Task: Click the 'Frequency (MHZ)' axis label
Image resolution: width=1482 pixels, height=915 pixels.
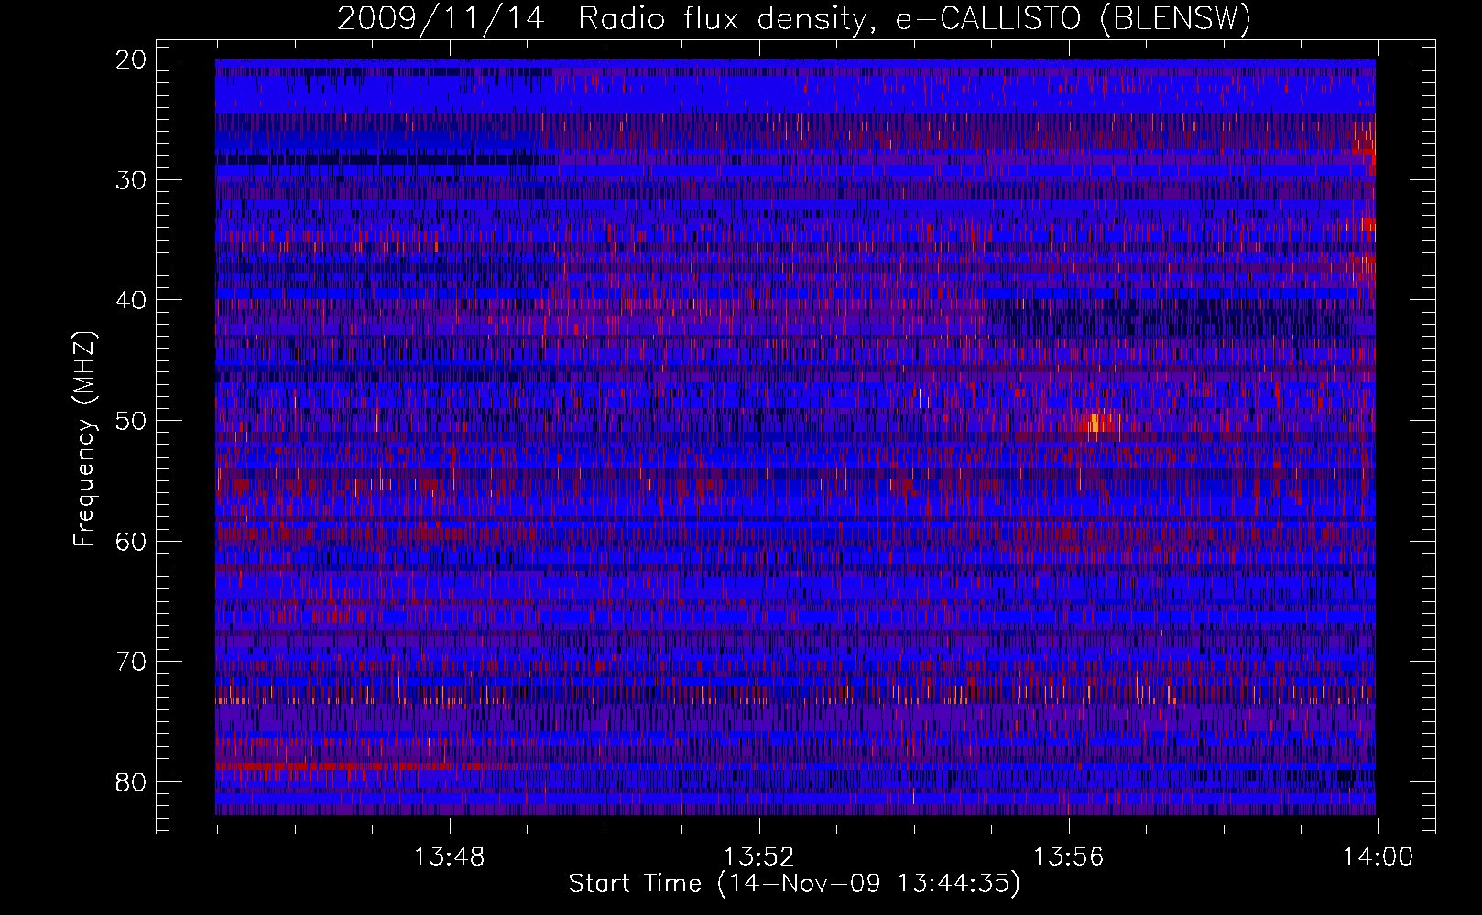Action: point(84,439)
